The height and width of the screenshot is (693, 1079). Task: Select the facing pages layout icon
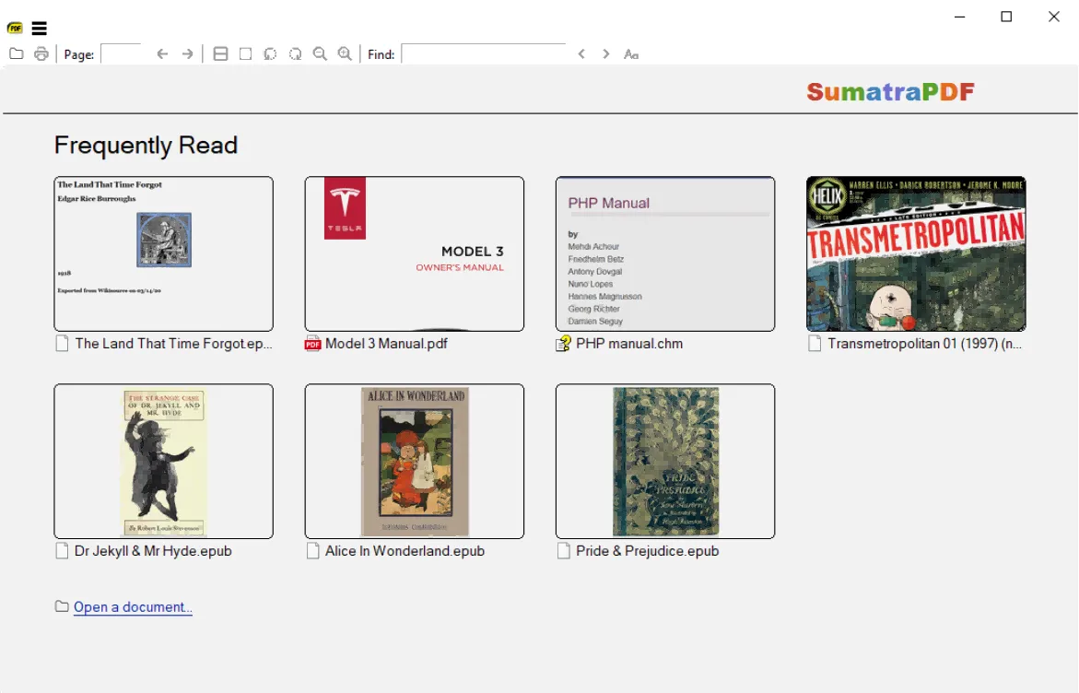pyautogui.click(x=220, y=53)
